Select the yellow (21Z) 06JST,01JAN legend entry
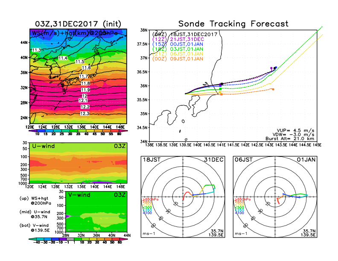 click(x=178, y=54)
